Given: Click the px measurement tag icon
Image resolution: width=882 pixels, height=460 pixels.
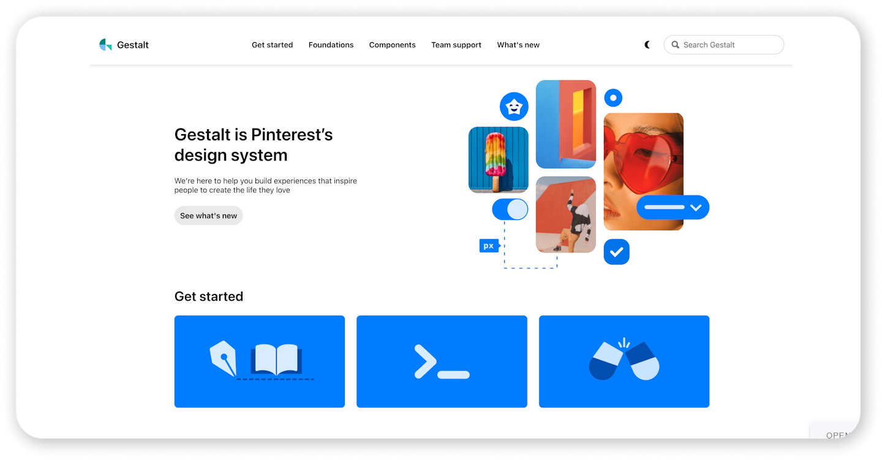Looking at the screenshot, I should click(489, 246).
